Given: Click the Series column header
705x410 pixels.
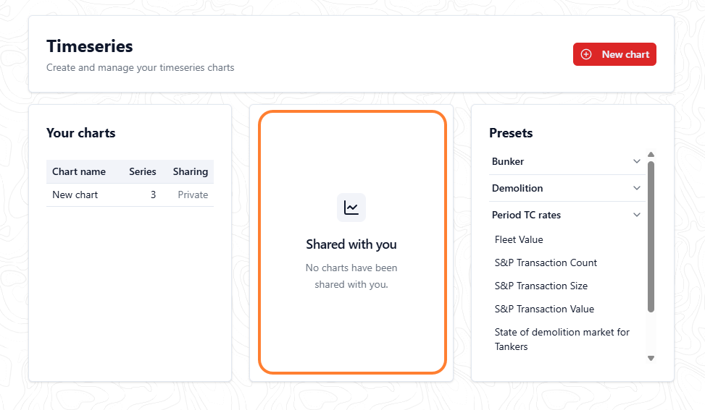Looking at the screenshot, I should click(x=143, y=172).
